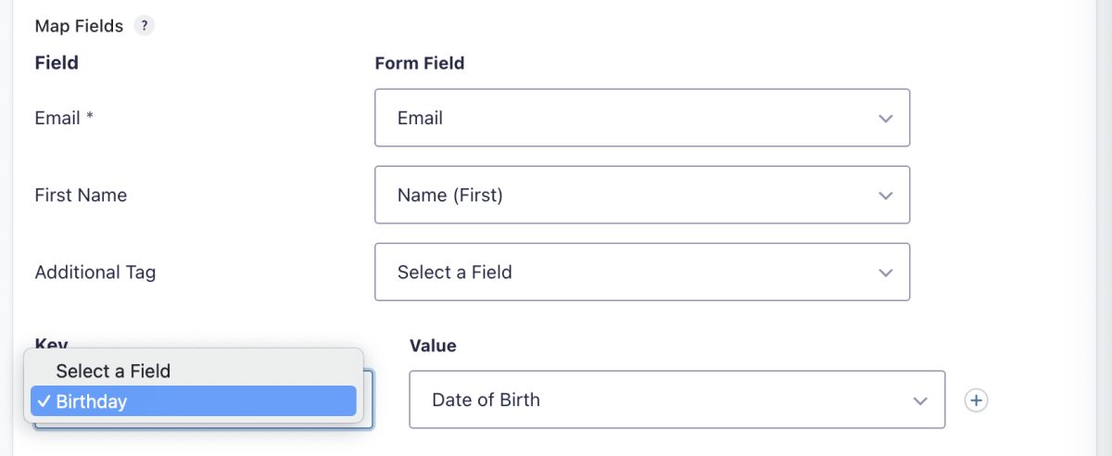Click the Field column header
Viewport: 1112px width, 456px height.
pos(57,63)
